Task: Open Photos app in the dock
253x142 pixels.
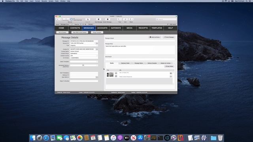Action: tap(80, 138)
